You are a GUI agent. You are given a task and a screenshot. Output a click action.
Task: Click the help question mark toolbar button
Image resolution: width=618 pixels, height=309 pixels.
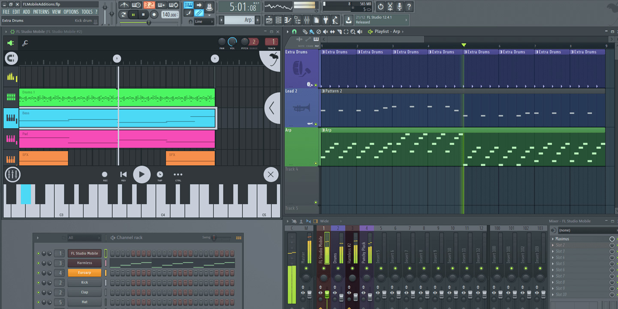point(409,7)
